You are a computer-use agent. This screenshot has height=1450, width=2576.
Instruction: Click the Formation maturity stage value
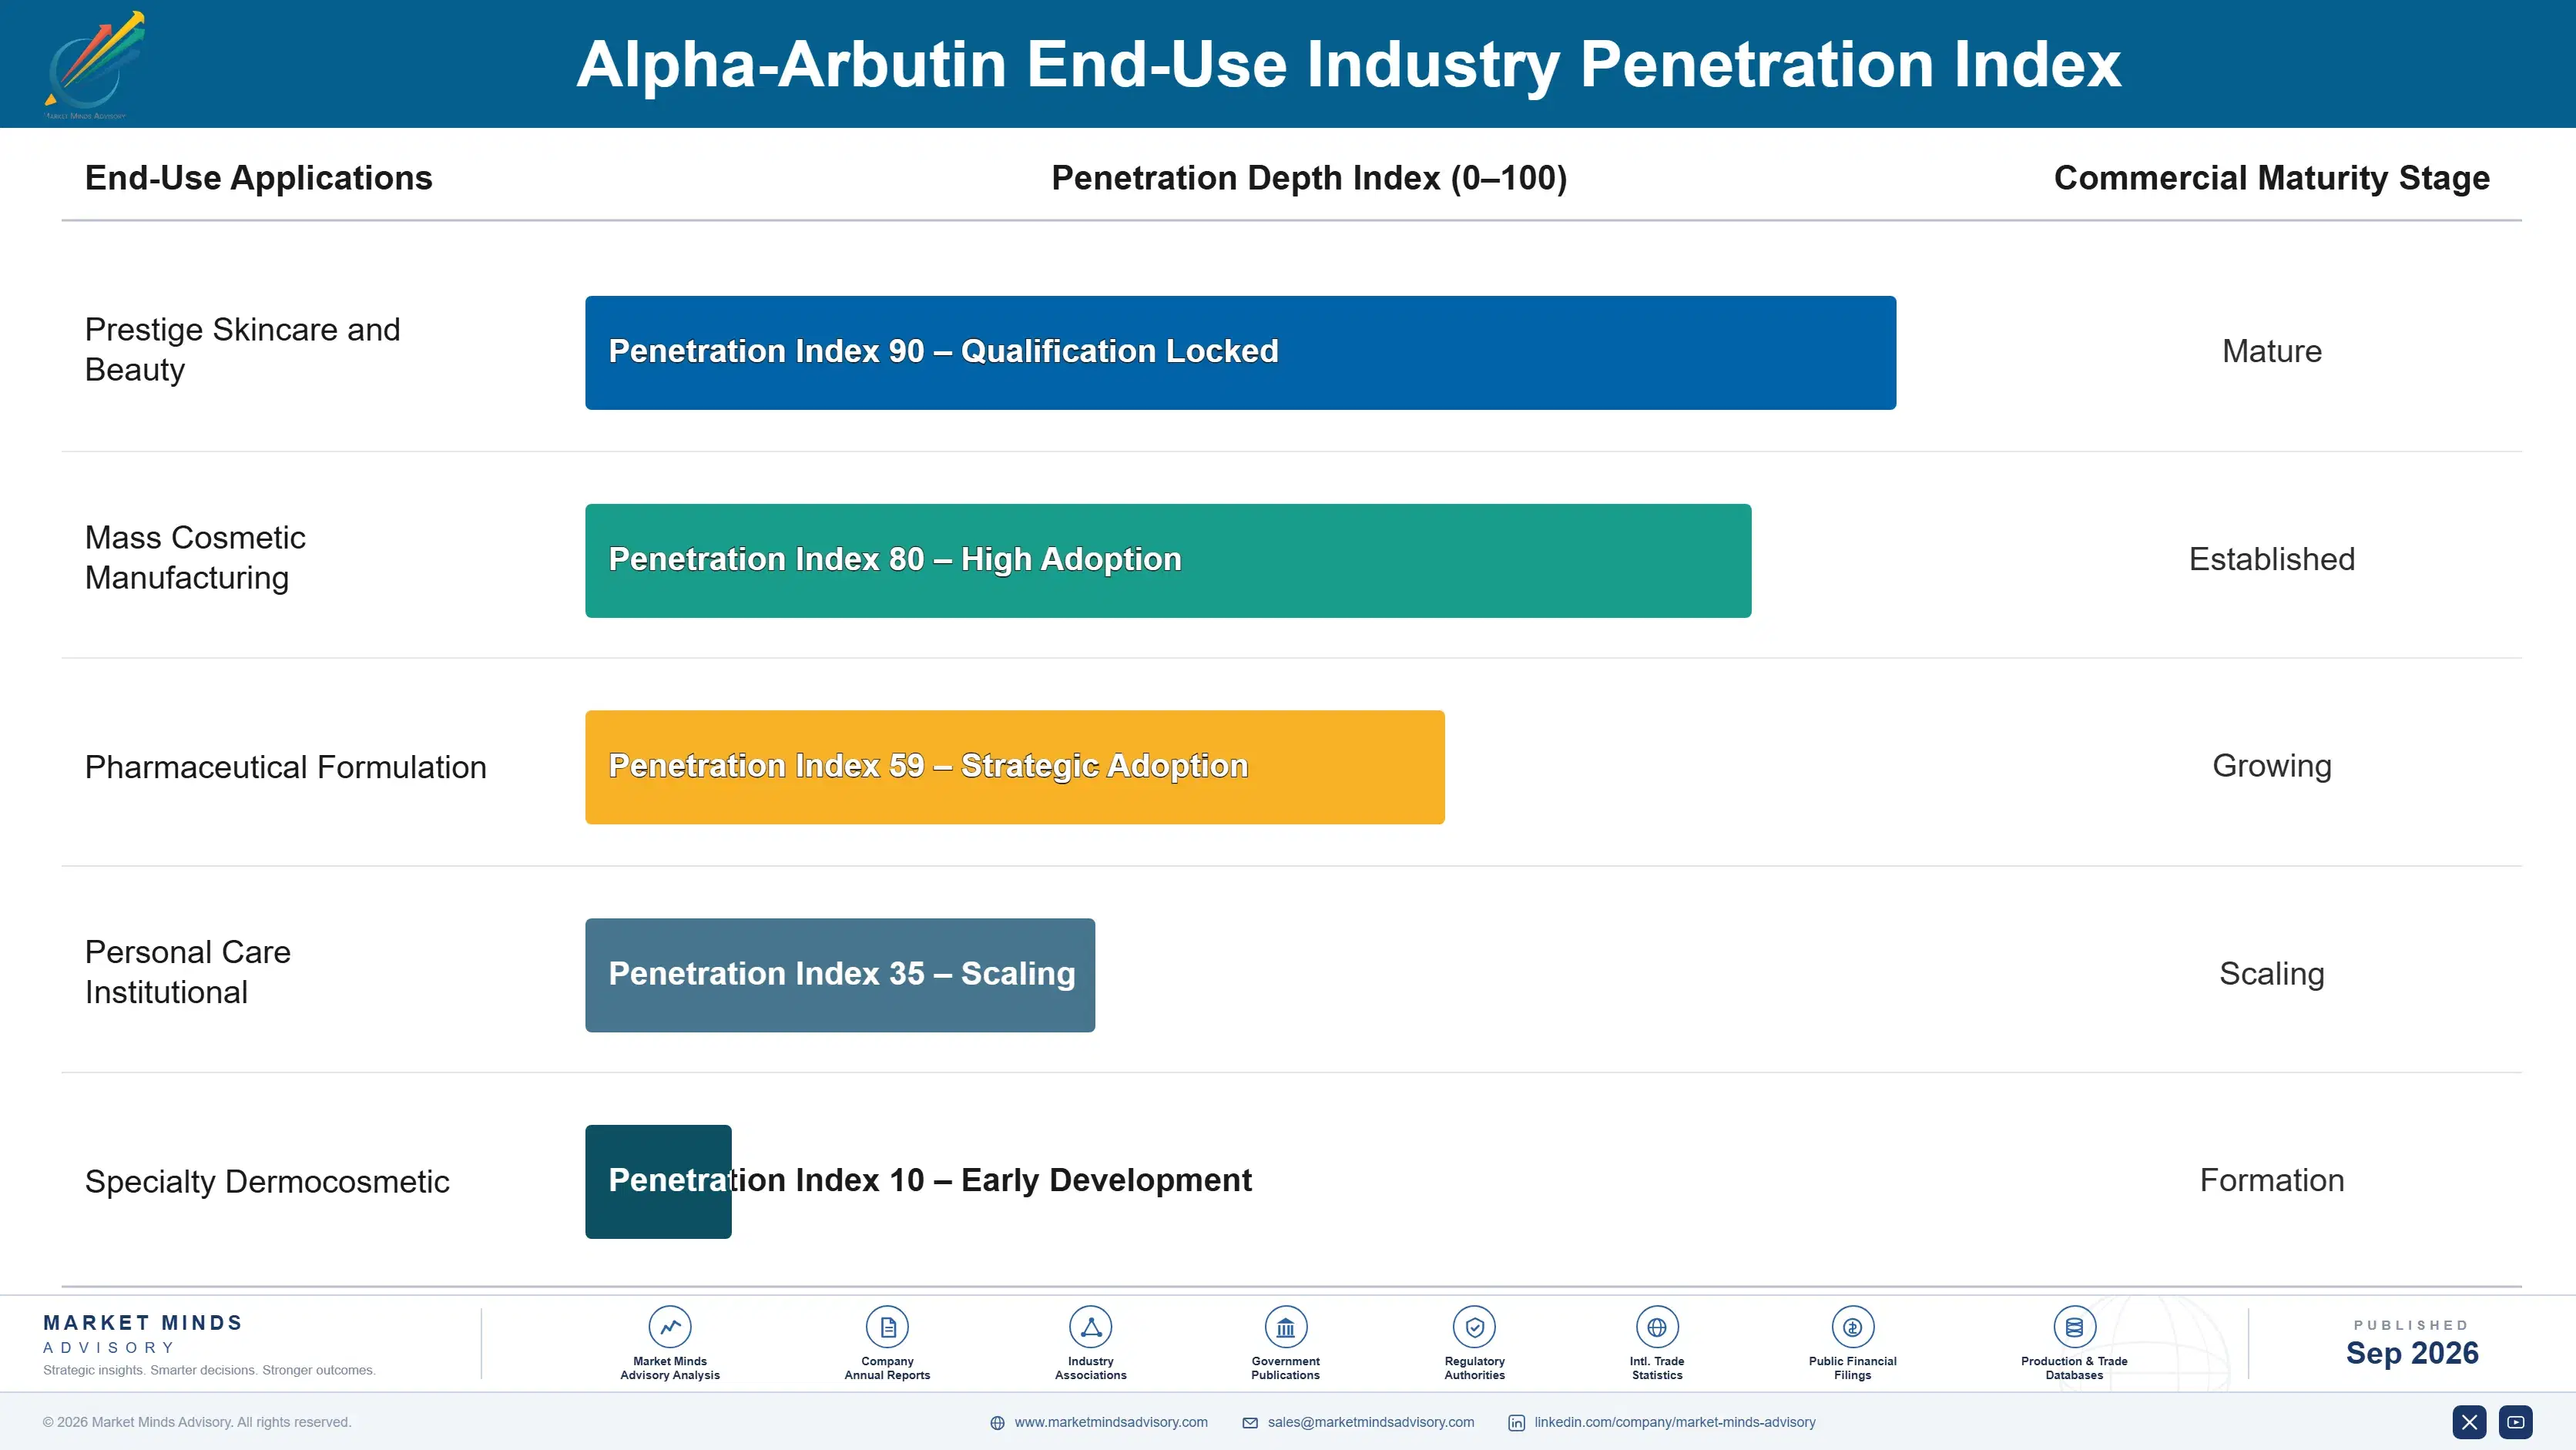coord(2271,1180)
